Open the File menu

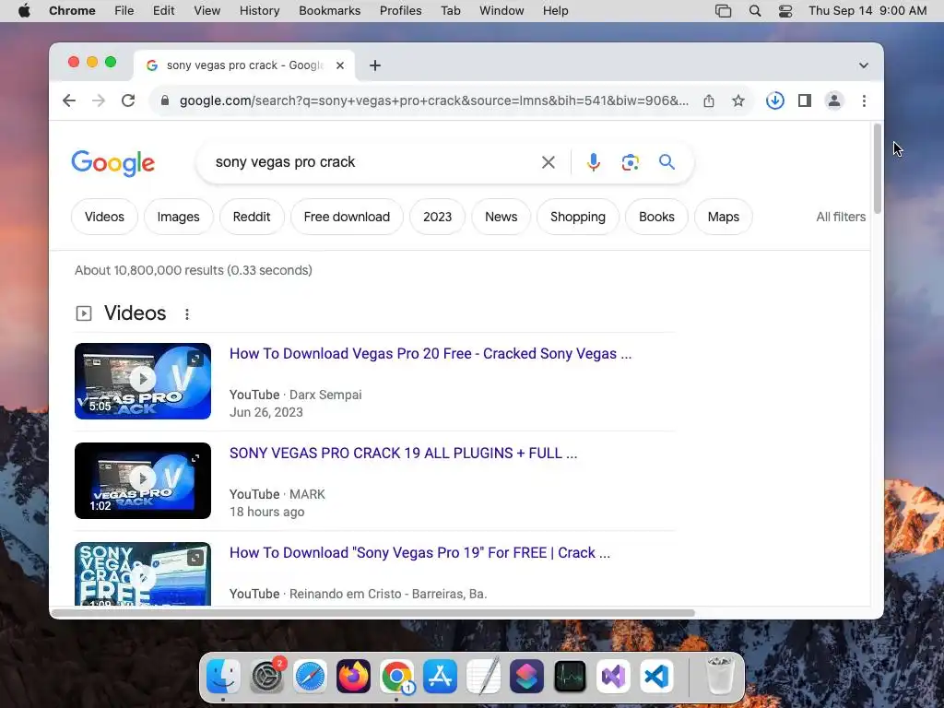tap(124, 11)
